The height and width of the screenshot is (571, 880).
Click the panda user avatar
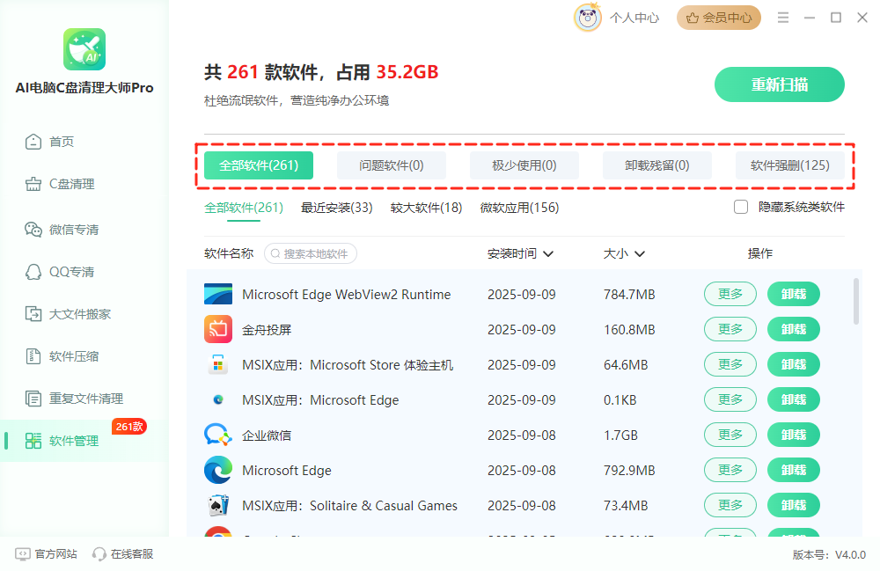click(x=588, y=18)
